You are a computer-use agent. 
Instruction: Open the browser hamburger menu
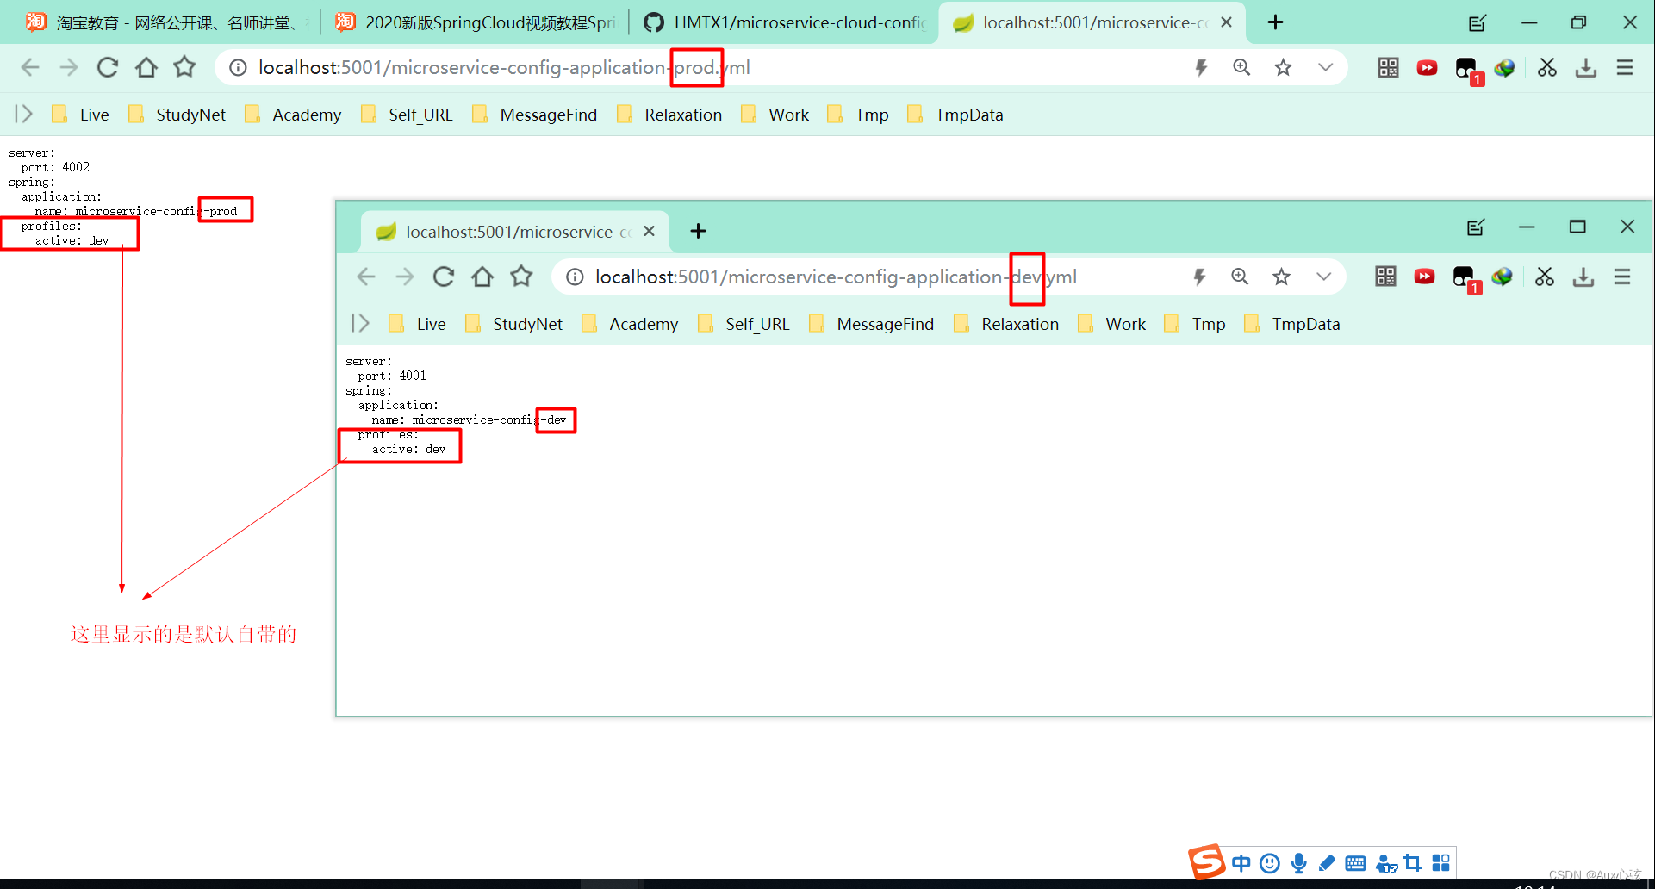pos(1625,67)
